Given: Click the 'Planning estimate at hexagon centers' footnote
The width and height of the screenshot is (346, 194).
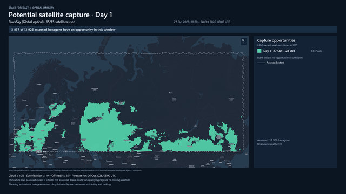Looking at the screenshot, I should (x=60, y=184).
